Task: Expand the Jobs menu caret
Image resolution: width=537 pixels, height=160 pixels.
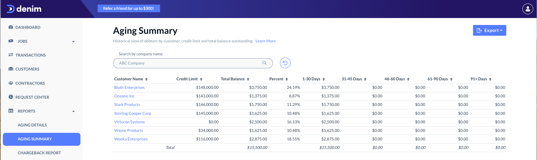Action: 73,41
